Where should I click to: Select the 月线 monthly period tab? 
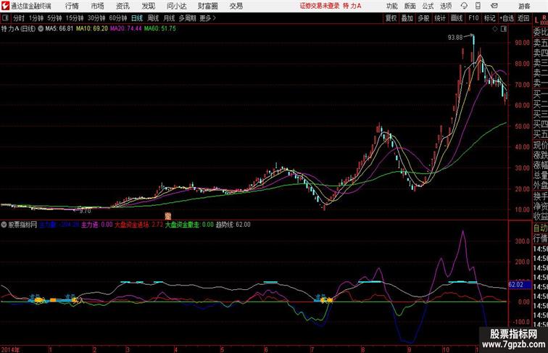tap(169, 18)
